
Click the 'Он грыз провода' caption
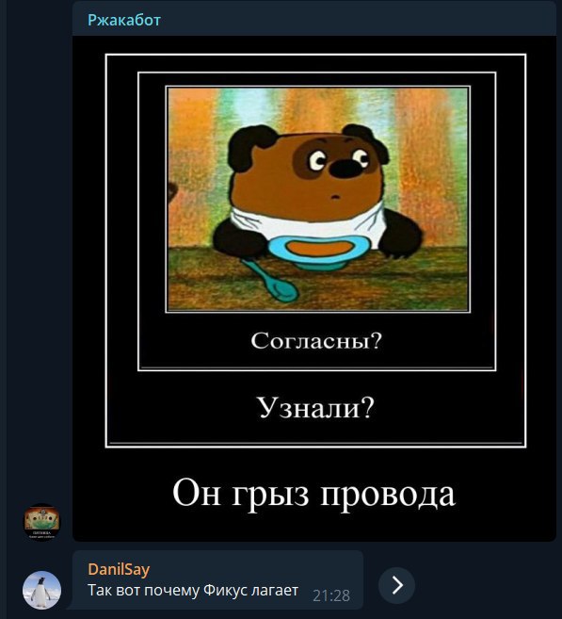tap(313, 494)
